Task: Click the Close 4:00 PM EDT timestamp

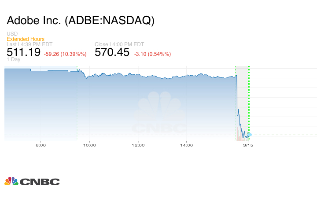Action: [119, 44]
